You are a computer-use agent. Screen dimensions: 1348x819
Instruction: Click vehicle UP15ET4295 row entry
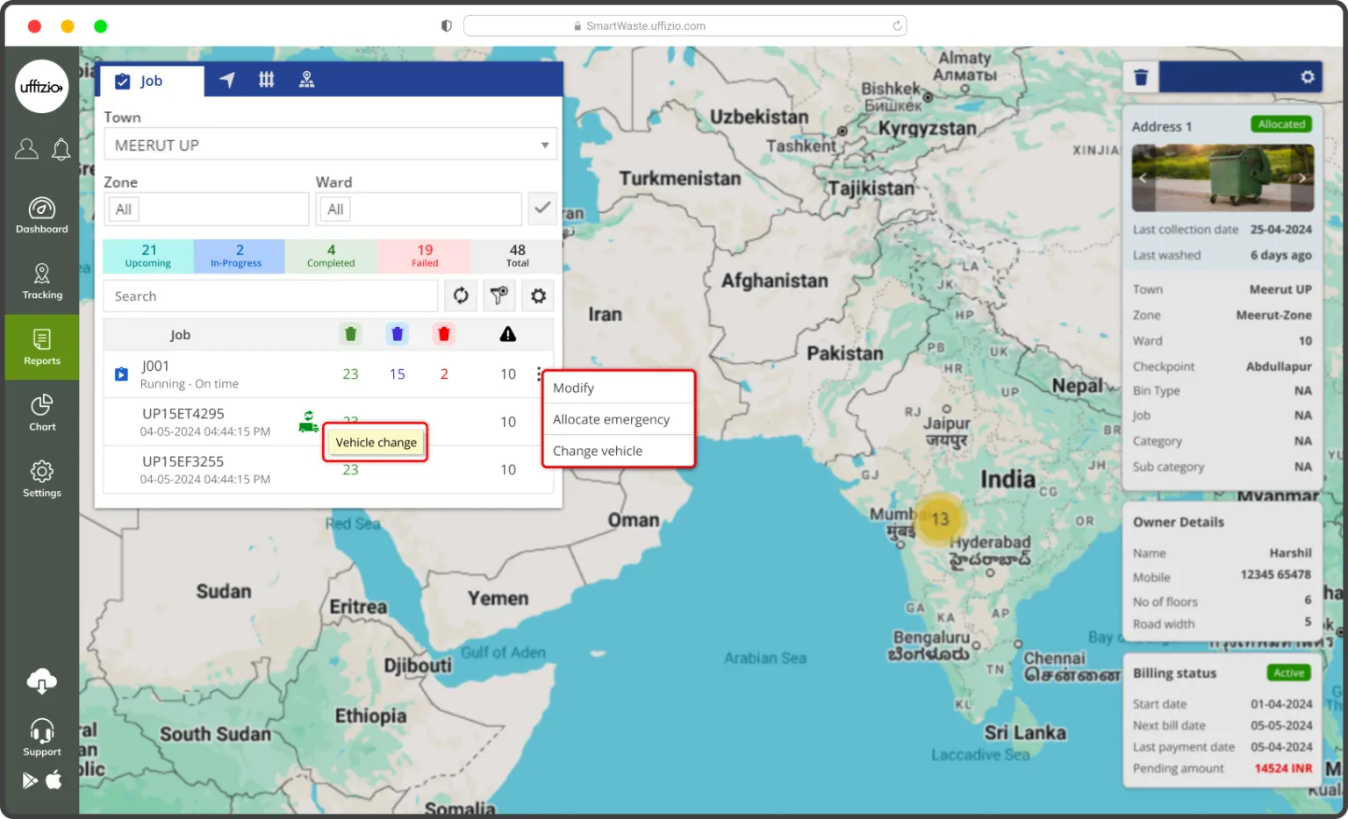click(183, 414)
